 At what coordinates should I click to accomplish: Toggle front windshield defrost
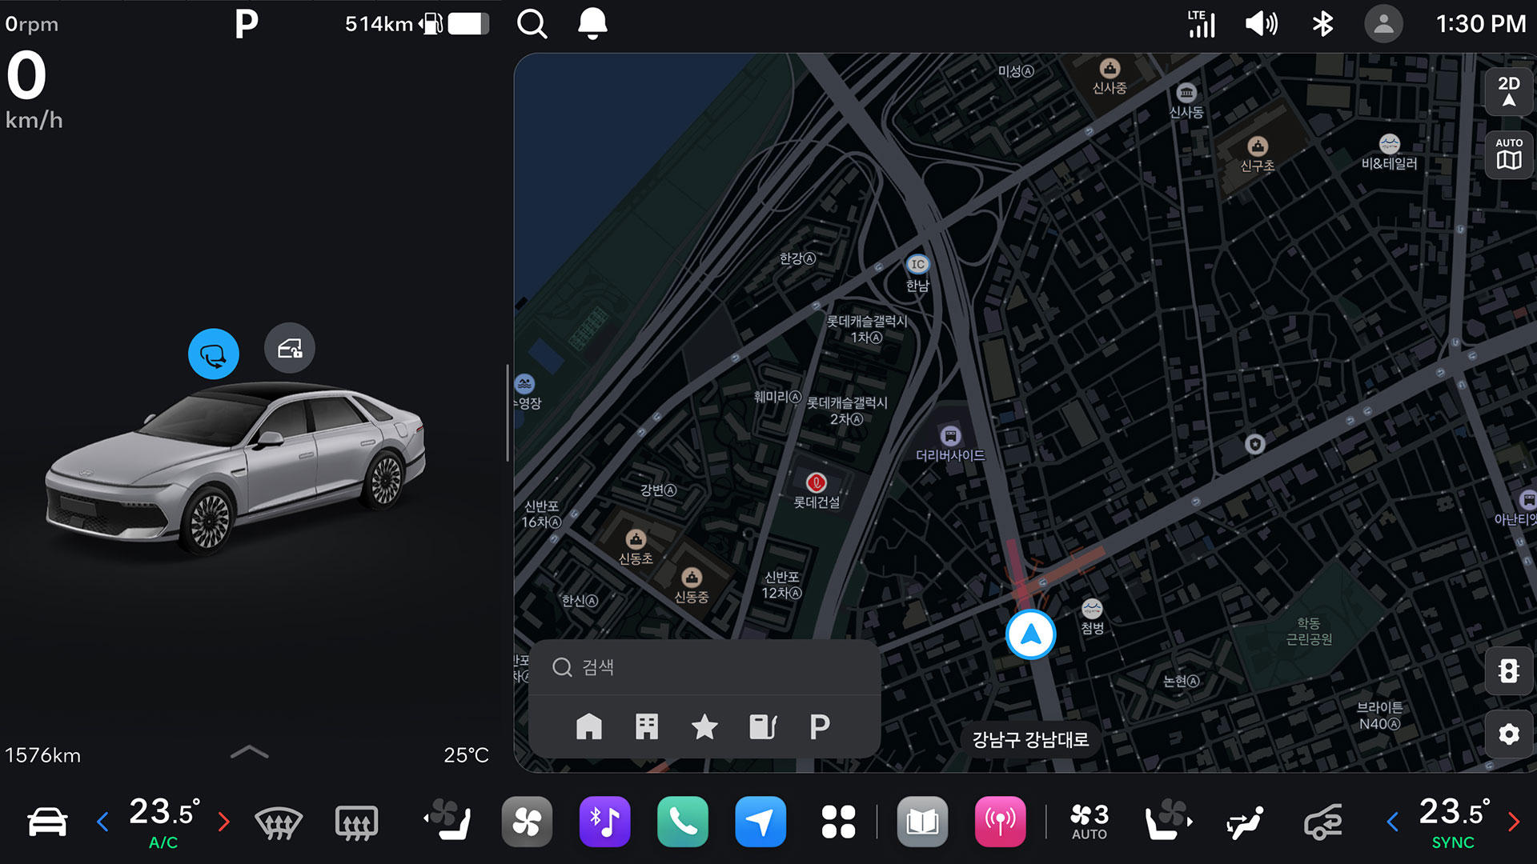279,822
